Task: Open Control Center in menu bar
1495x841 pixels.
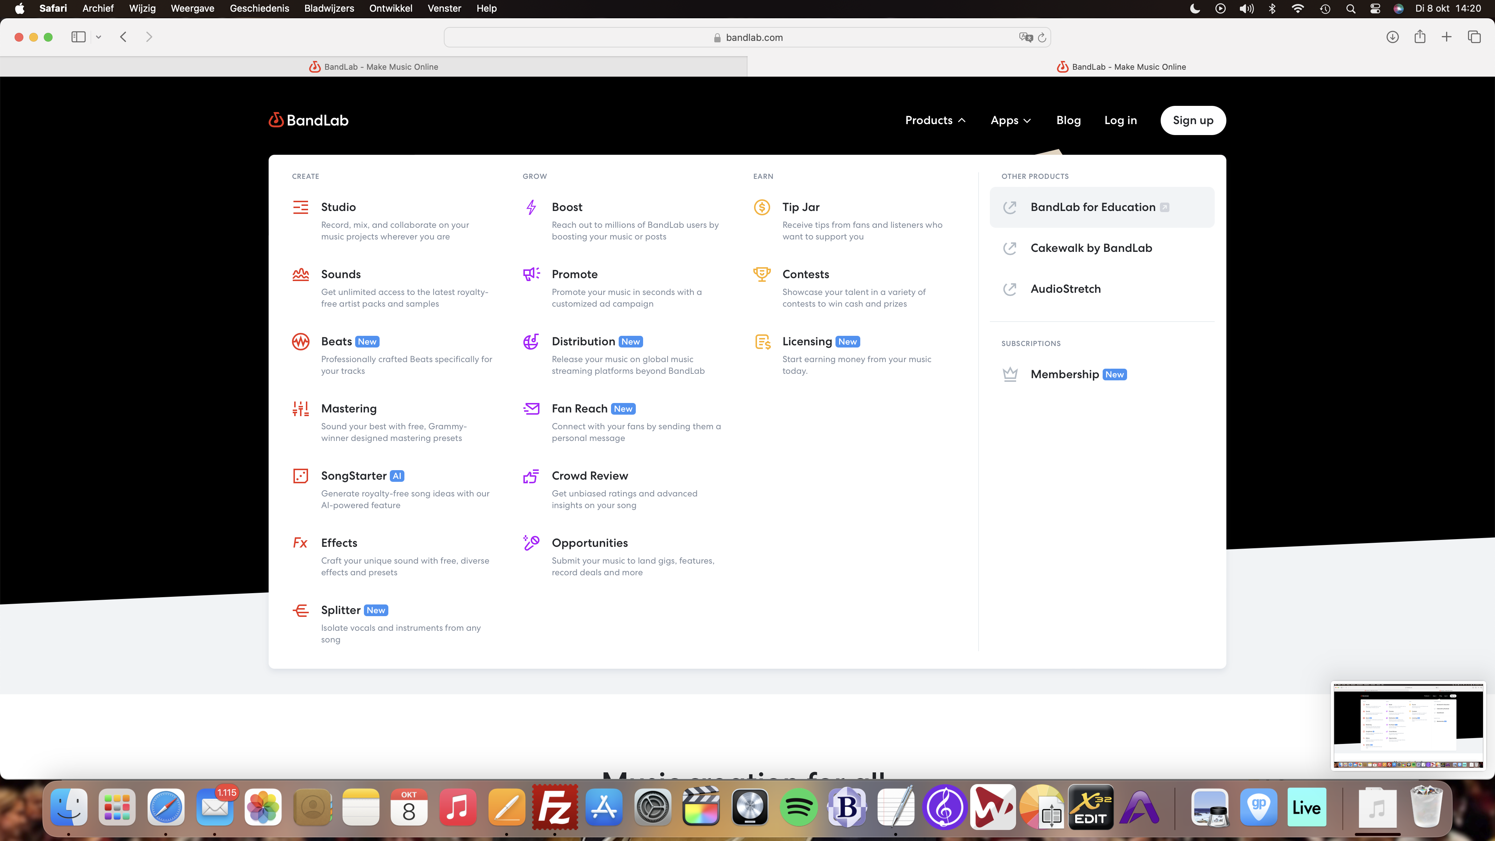Action: click(x=1375, y=8)
